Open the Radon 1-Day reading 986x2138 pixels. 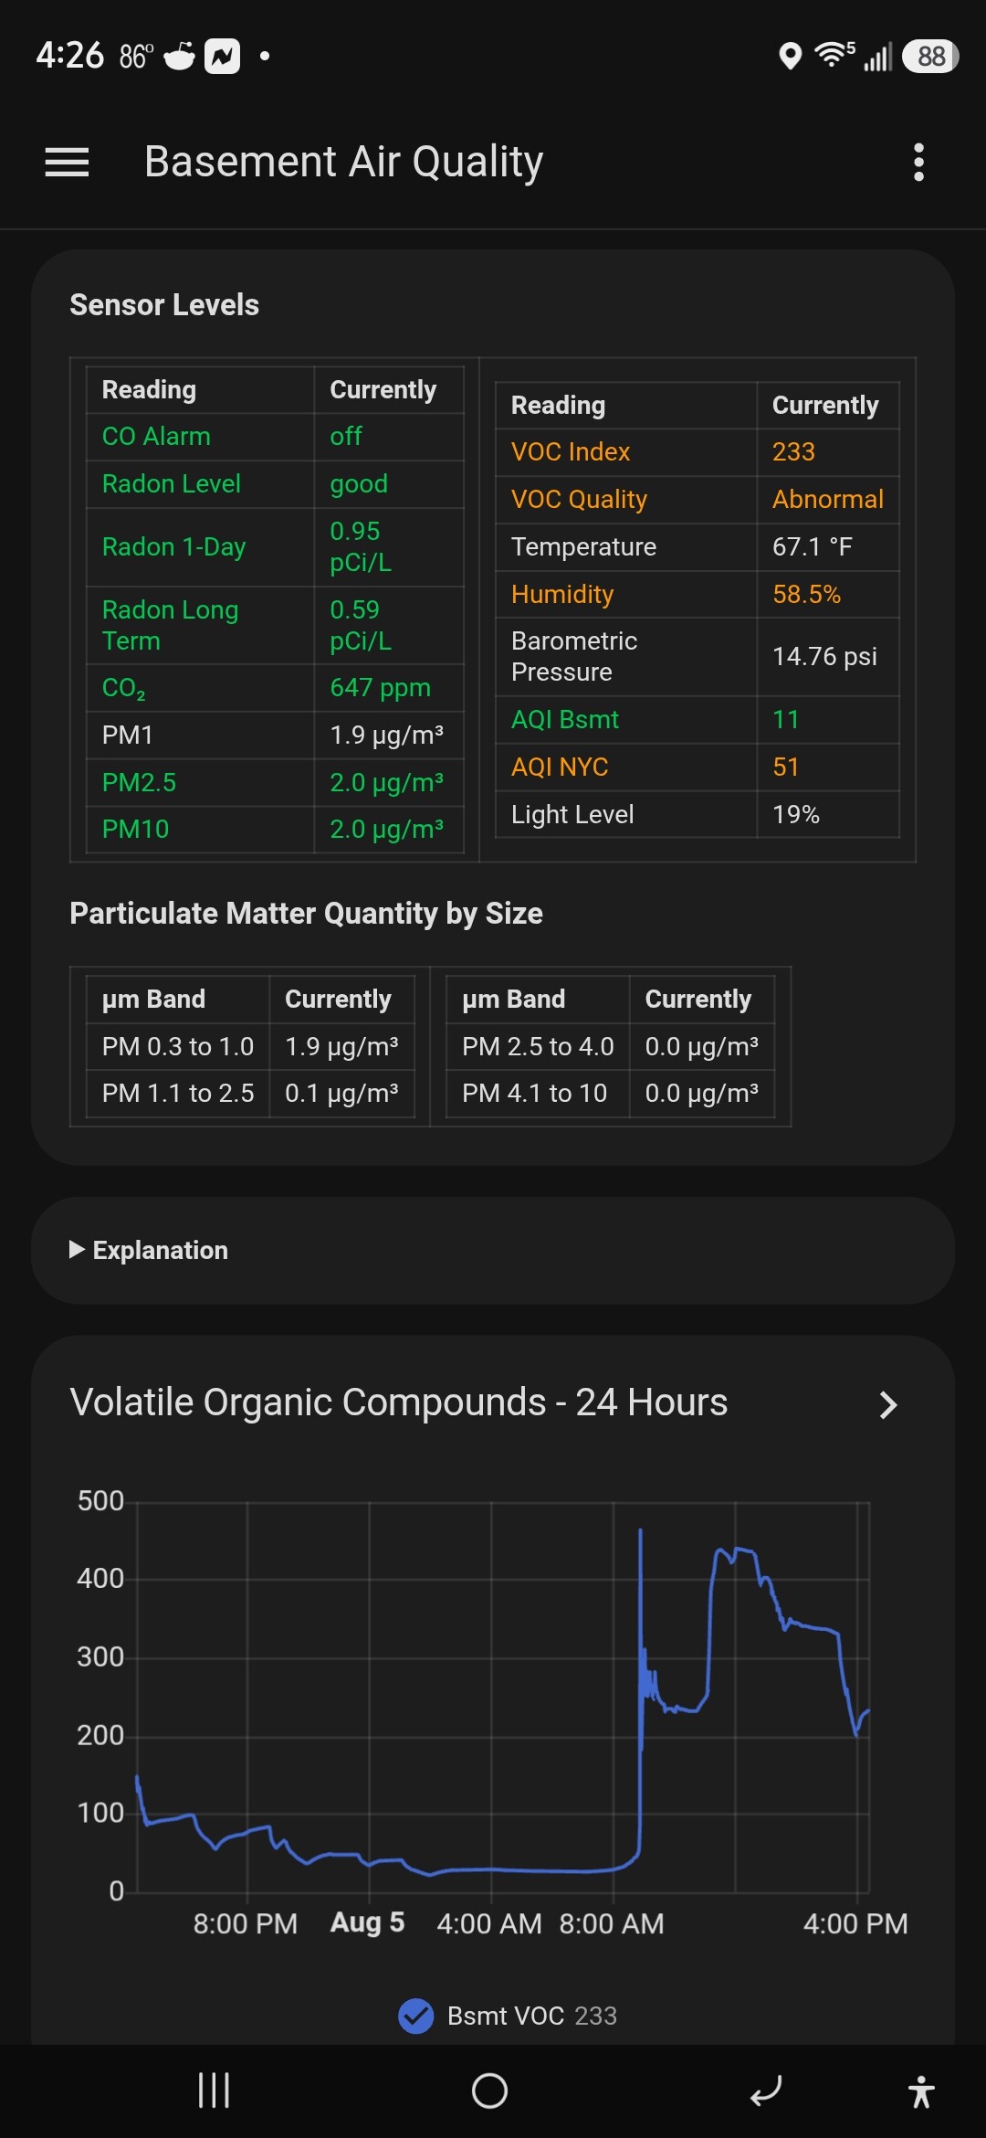click(275, 547)
